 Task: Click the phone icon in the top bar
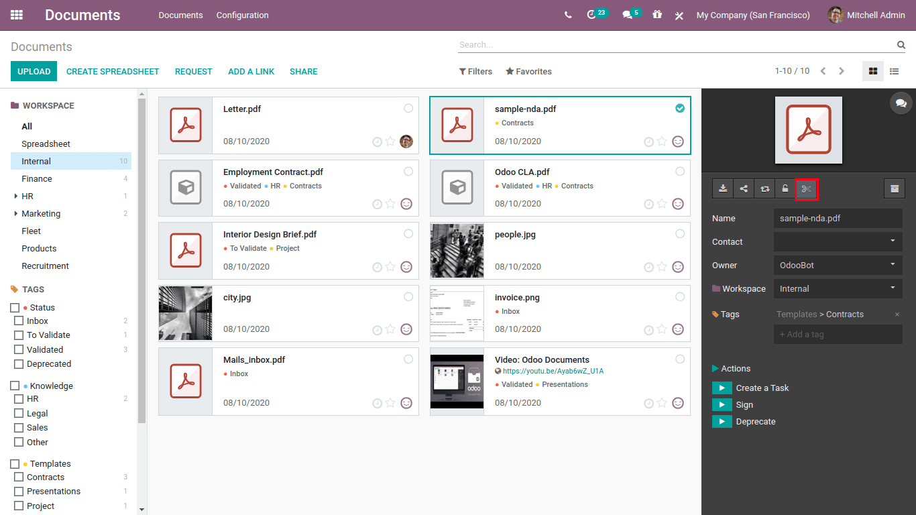568,15
